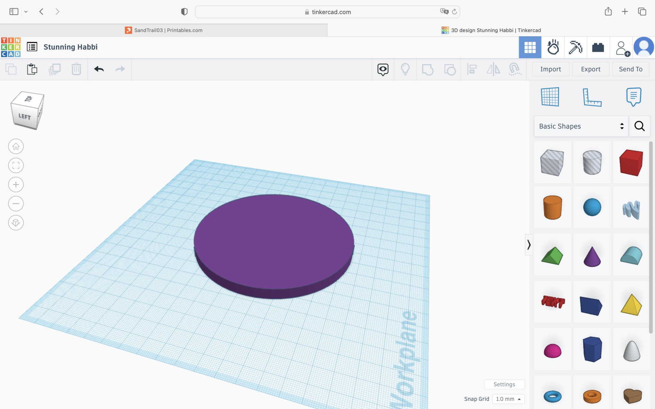Click the Import button
This screenshot has width=655, height=409.
(x=550, y=69)
